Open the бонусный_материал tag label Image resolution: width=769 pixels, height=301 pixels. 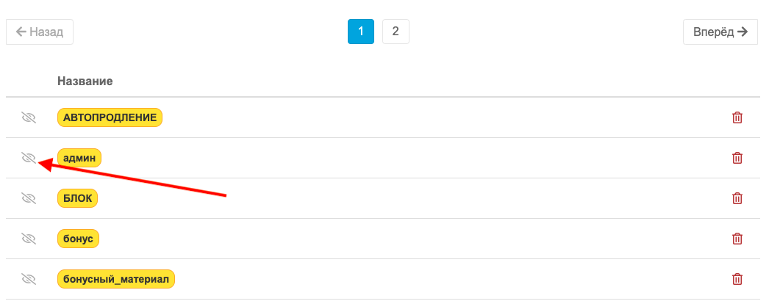(x=116, y=279)
